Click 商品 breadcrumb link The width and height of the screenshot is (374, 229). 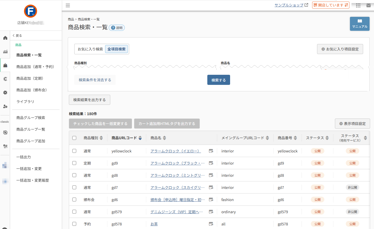71,19
